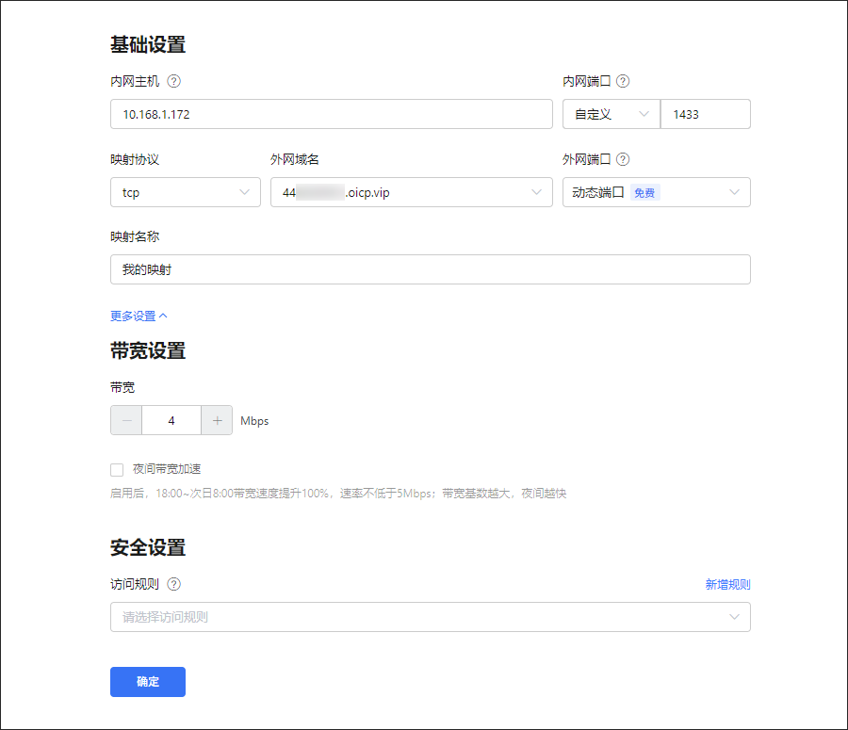
Task: Click help icon beside 外网端口 label
Action: 623,160
